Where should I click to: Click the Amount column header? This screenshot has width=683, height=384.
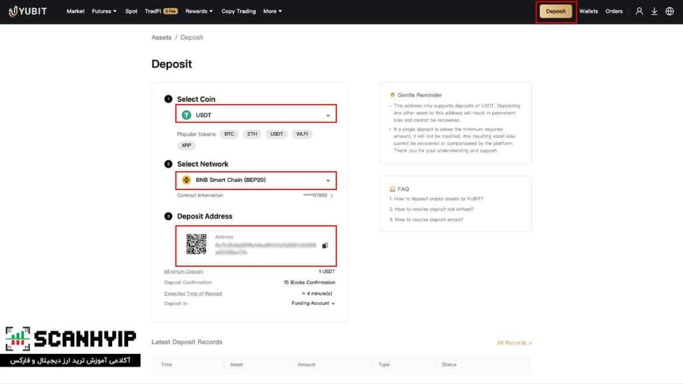coord(306,365)
